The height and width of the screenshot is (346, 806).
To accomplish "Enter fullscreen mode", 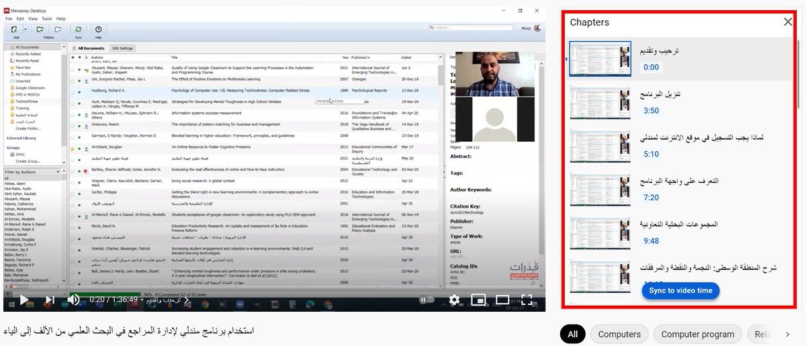I will 527,300.
